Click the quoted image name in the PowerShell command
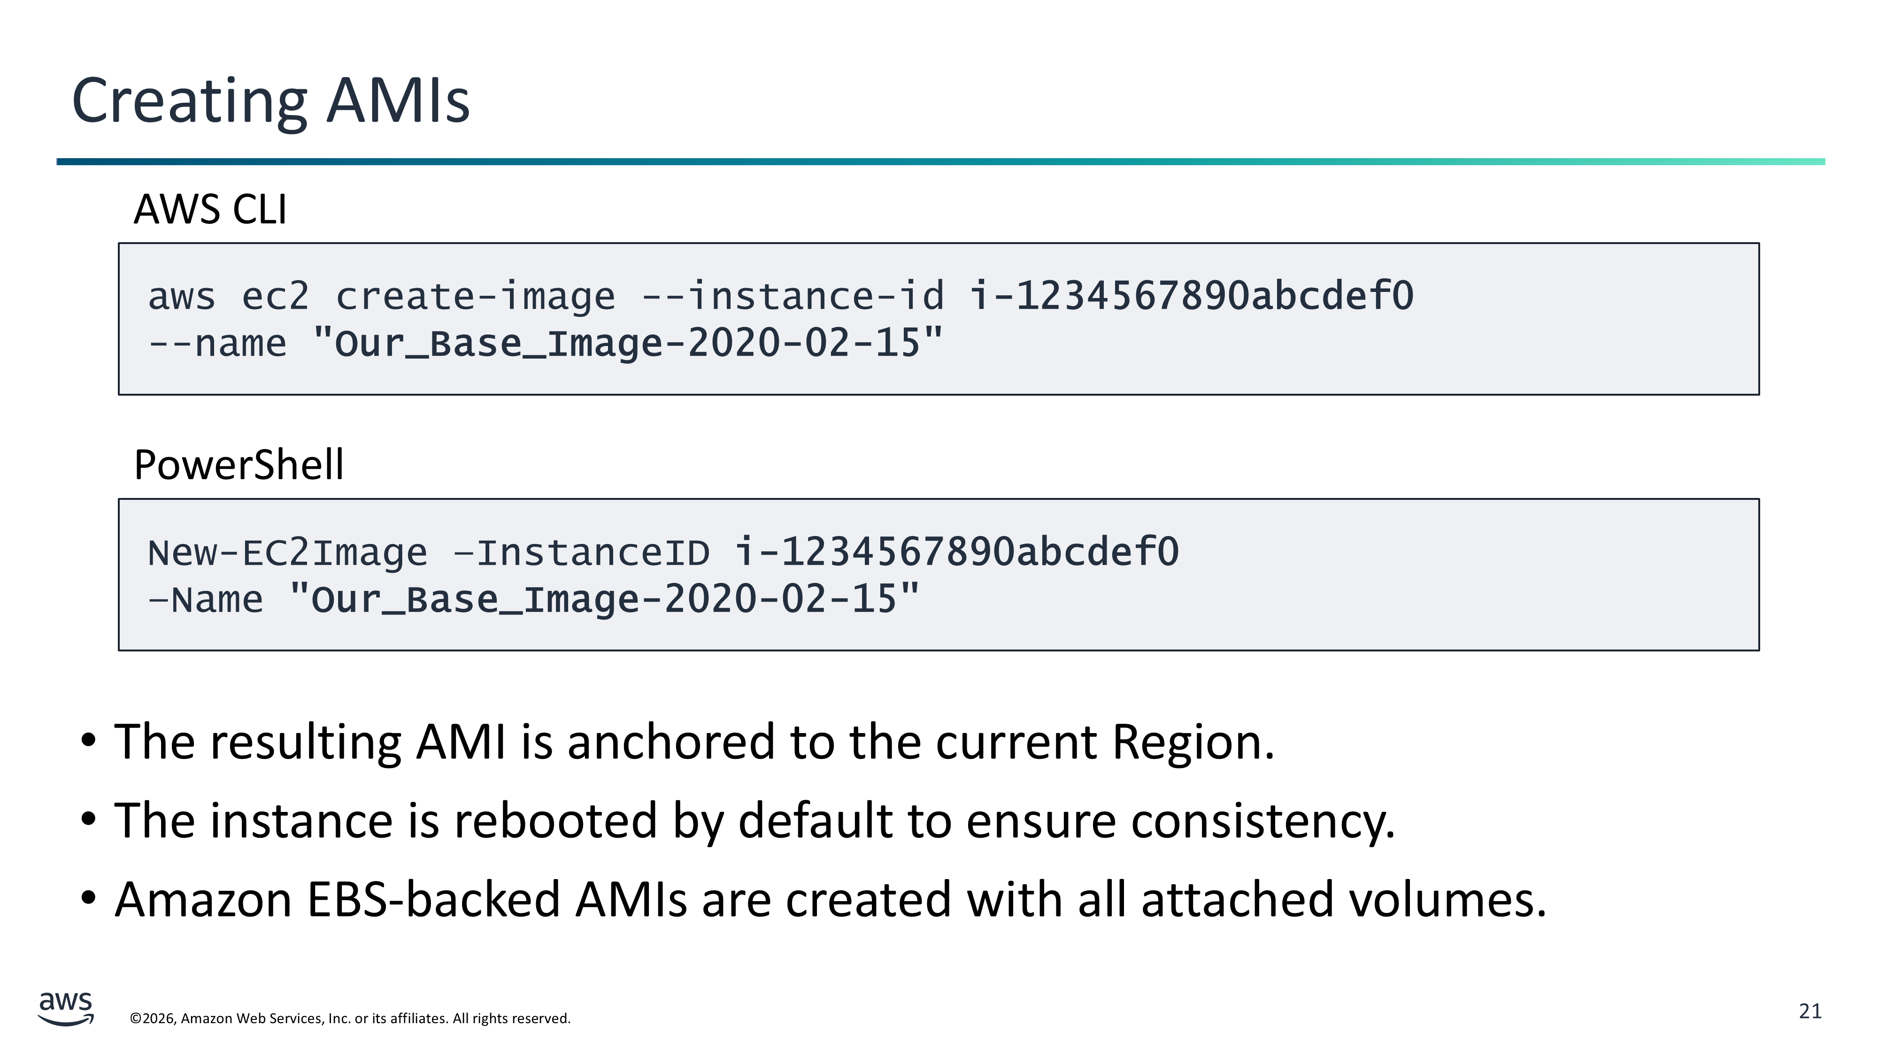 [x=604, y=601]
